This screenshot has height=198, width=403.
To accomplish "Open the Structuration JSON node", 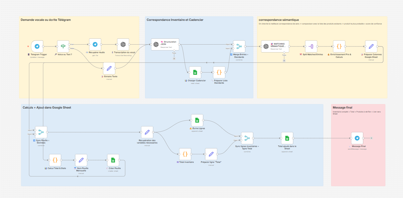I will pyautogui.click(x=165, y=44).
